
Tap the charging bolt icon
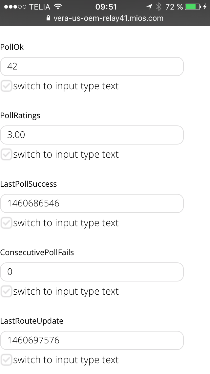pos(205,7)
